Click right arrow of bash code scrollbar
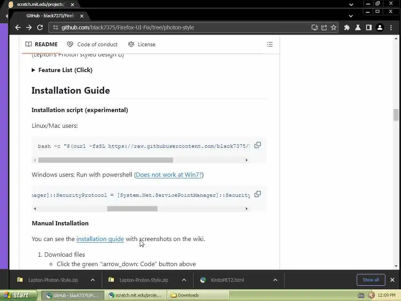401x301 pixels. (247, 160)
